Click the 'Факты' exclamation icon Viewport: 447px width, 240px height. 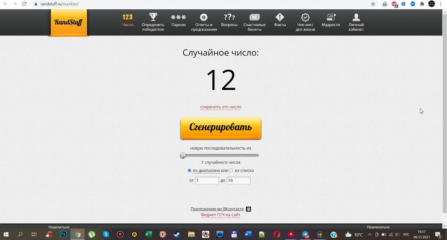[x=280, y=17]
